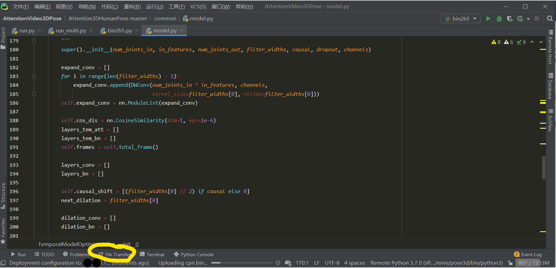Open the Event Log

tap(528, 254)
